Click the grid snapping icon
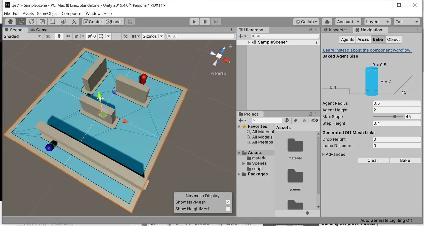The height and width of the screenshot is (226, 424). click(x=130, y=22)
